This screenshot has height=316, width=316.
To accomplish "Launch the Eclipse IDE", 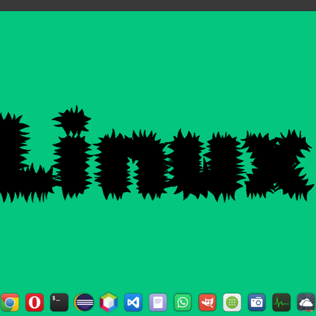I will [x=84, y=303].
